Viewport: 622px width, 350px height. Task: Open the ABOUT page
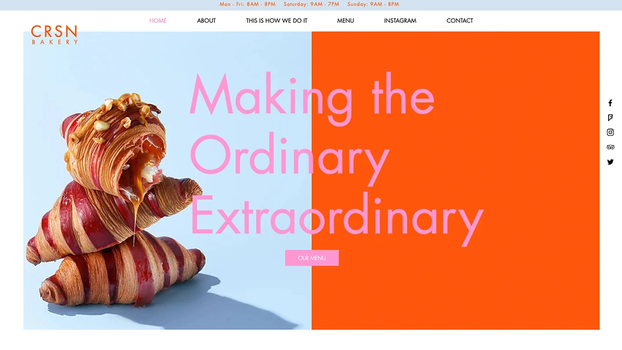(x=207, y=21)
